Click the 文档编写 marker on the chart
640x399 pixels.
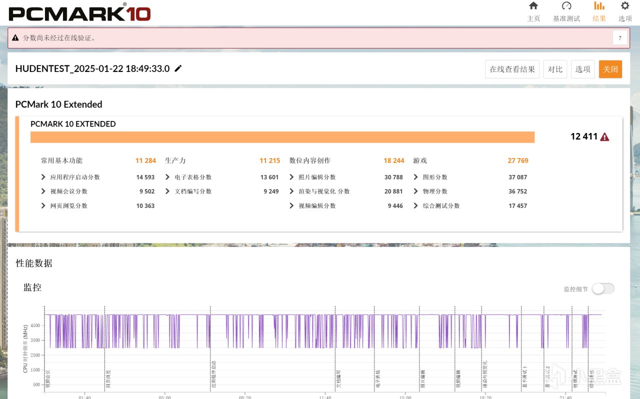(338, 379)
